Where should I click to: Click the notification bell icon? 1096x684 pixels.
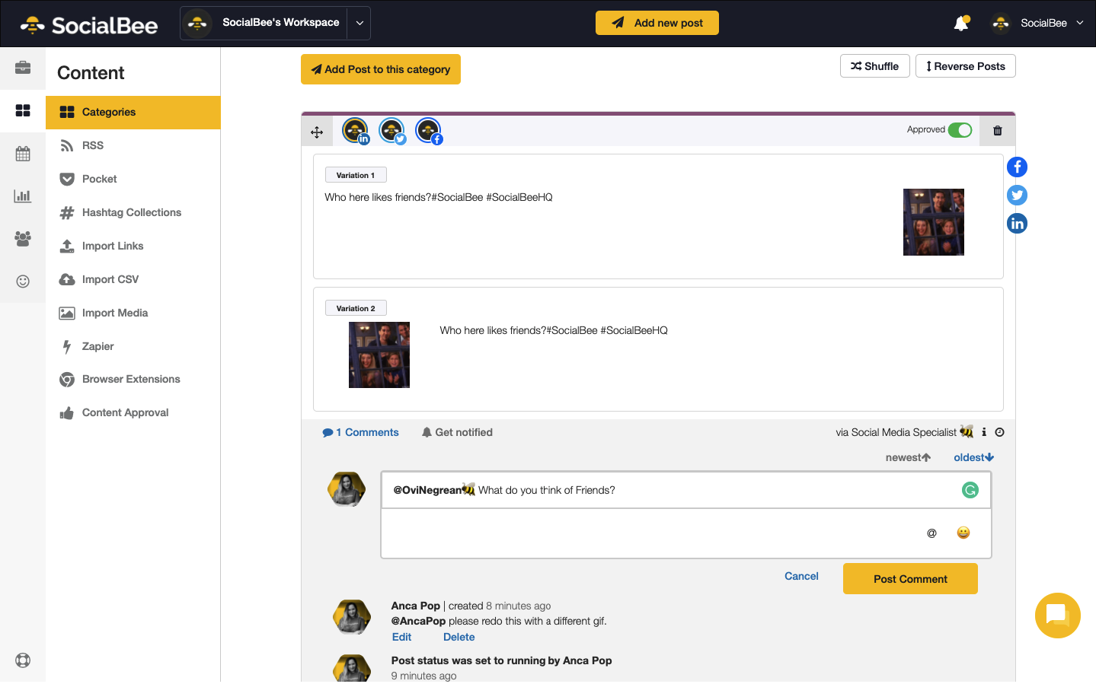(x=960, y=24)
